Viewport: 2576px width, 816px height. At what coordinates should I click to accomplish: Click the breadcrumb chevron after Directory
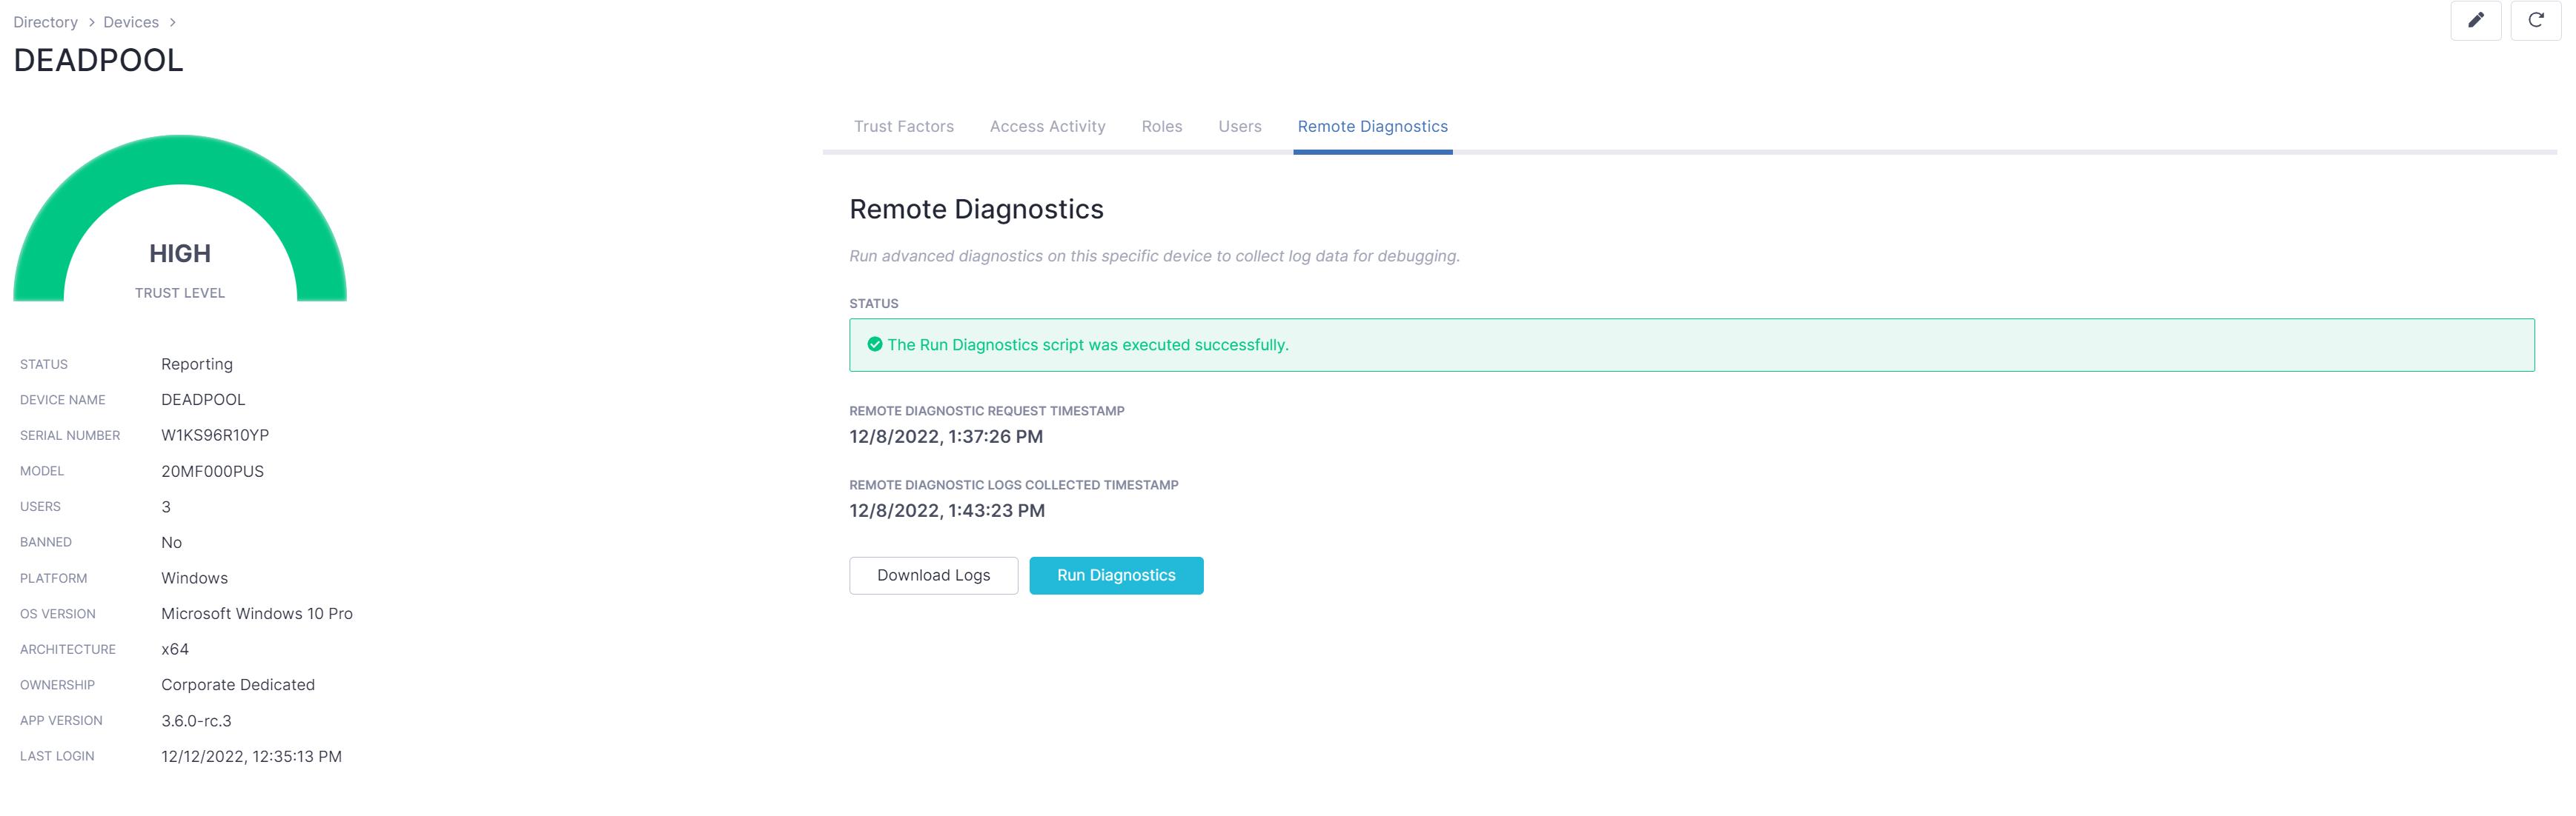(91, 22)
